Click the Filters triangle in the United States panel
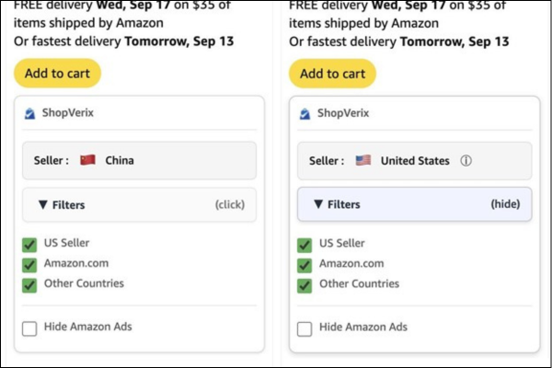 (x=318, y=204)
